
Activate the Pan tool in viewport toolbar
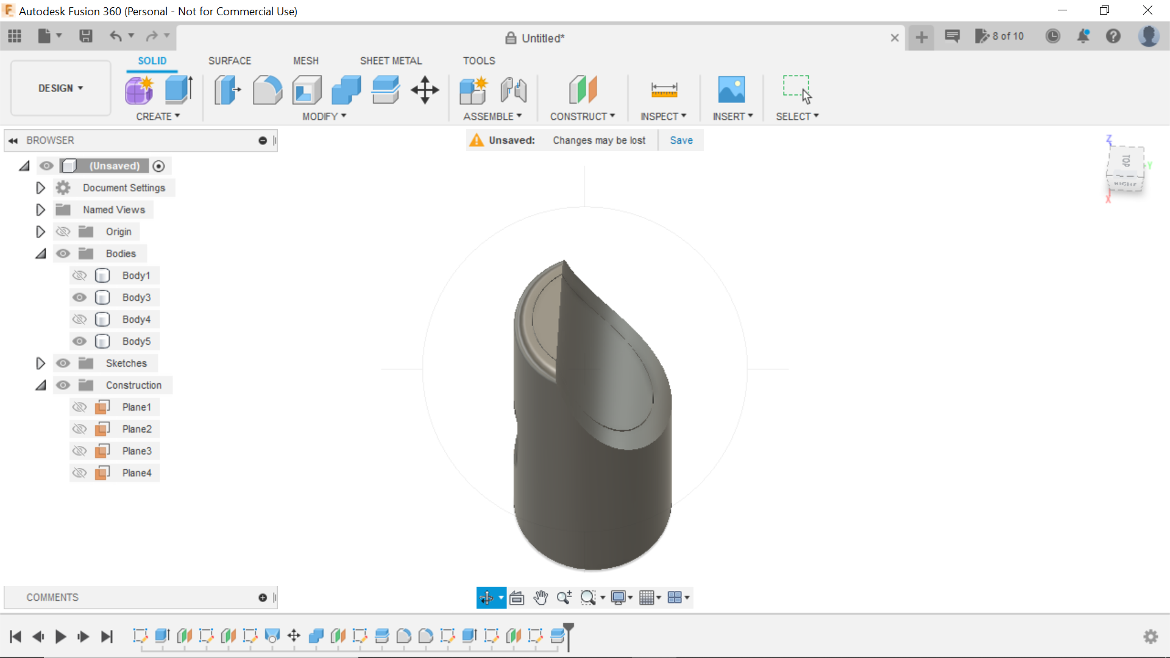coord(541,597)
